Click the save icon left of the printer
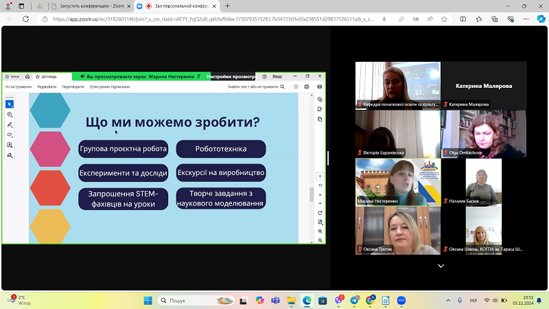 click(x=296, y=87)
